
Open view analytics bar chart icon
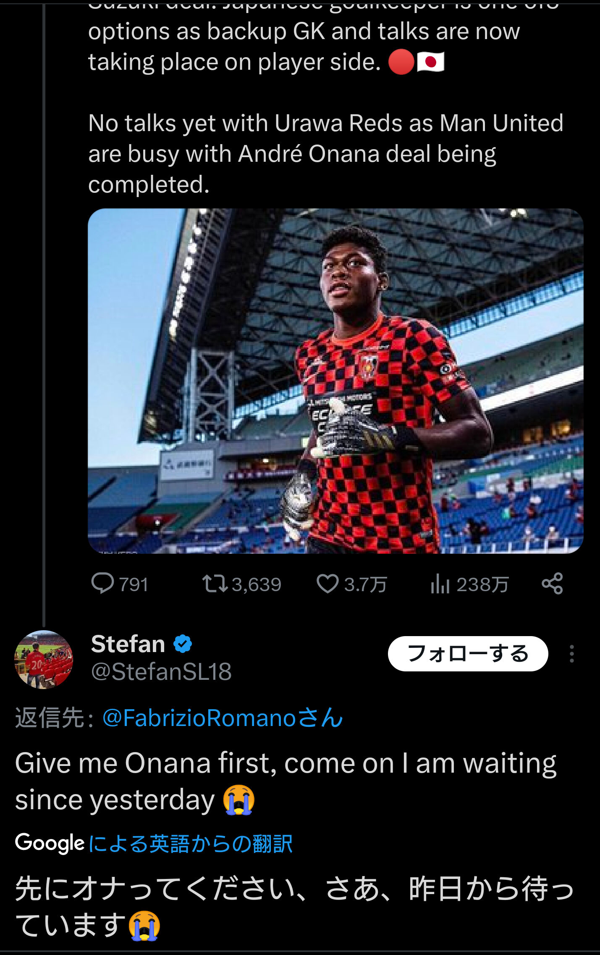click(x=440, y=584)
